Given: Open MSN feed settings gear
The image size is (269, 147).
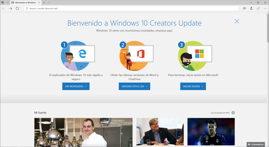Looking at the screenshot, I should point(233,113).
